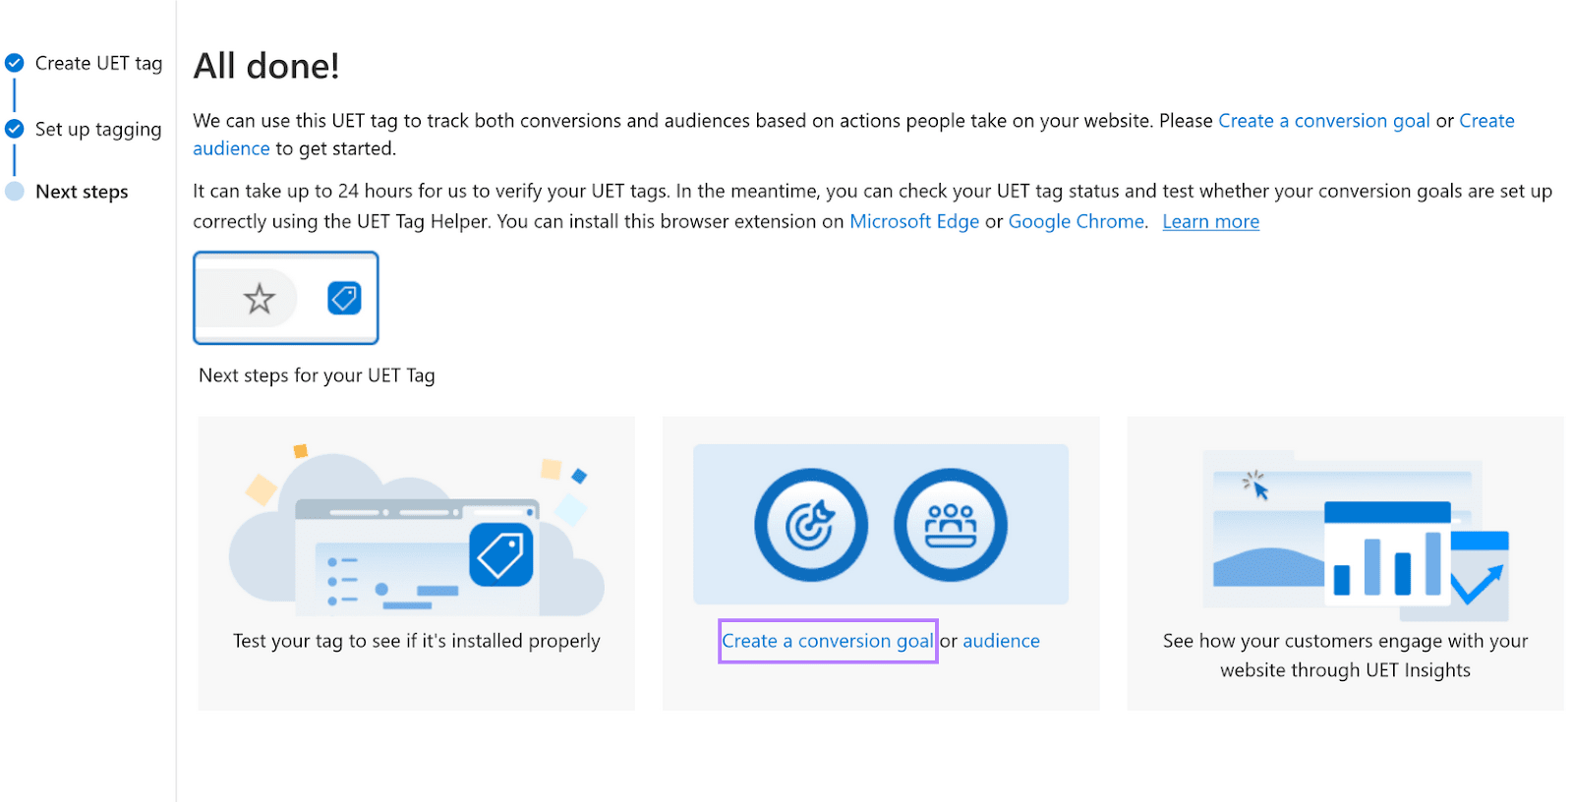Select the Set up tagging step
The width and height of the screenshot is (1573, 802).
point(98,130)
